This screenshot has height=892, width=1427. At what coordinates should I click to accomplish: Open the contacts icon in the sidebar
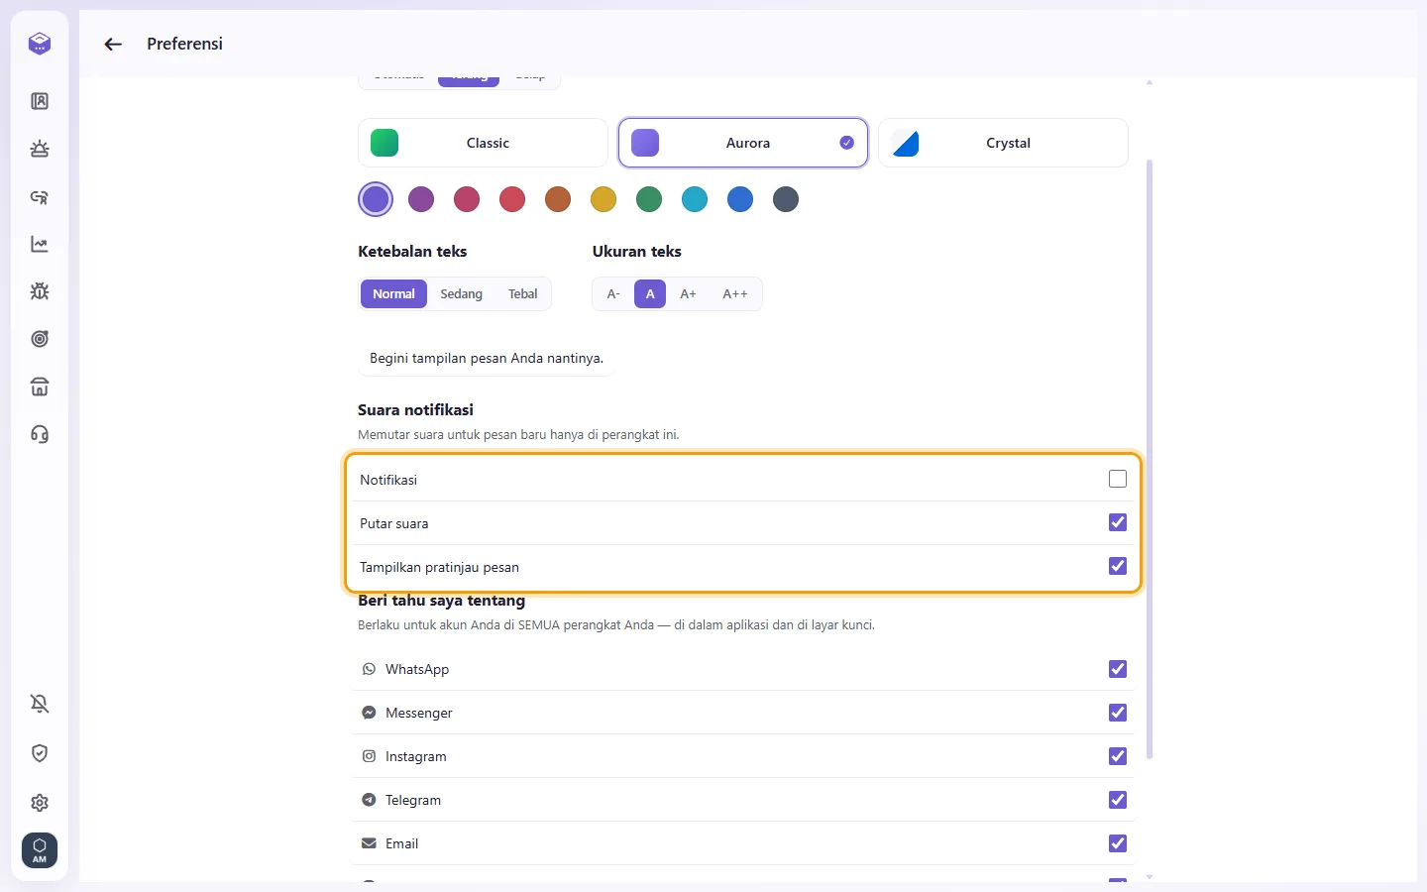(40, 101)
